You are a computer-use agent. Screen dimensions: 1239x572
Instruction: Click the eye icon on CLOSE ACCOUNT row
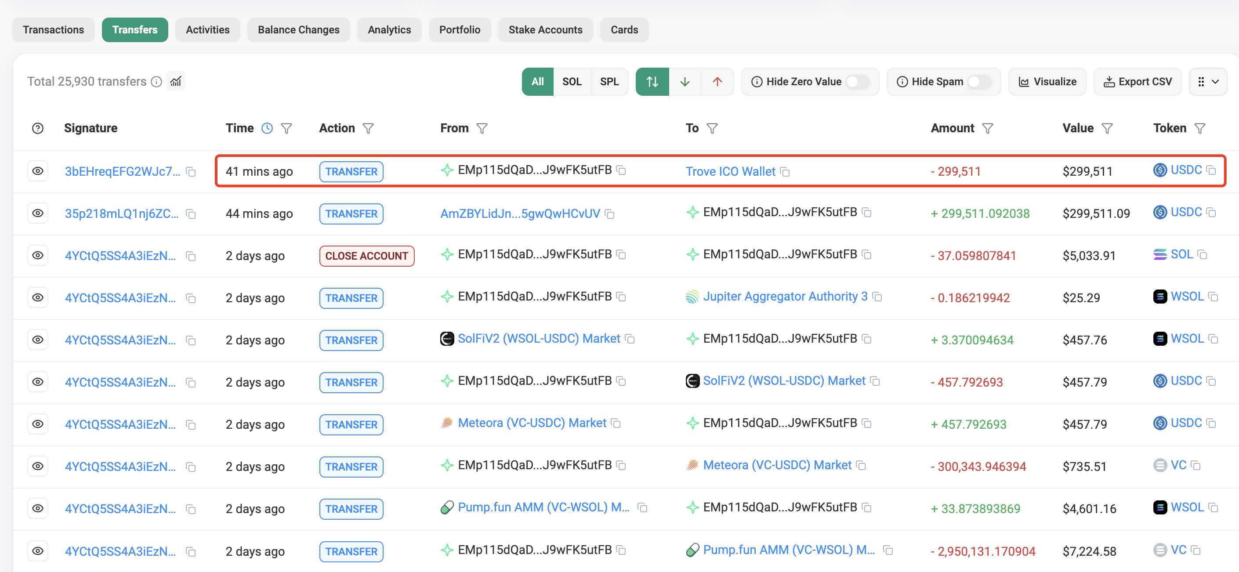pyautogui.click(x=37, y=255)
